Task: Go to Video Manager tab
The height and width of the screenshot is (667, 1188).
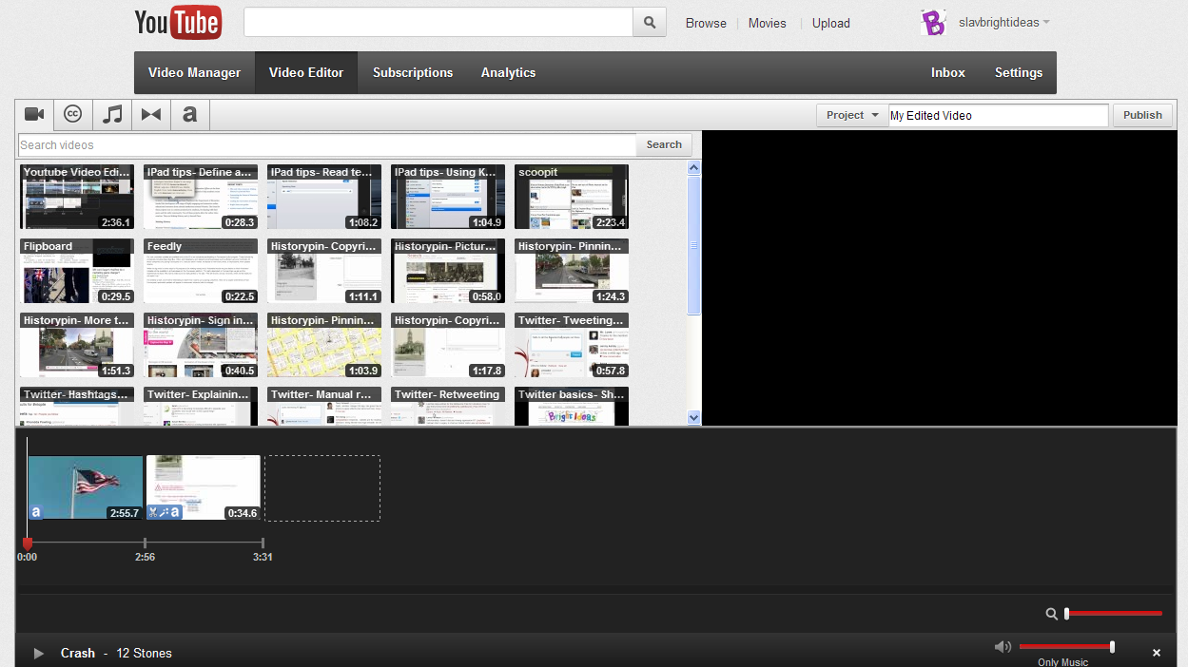Action: 195,72
